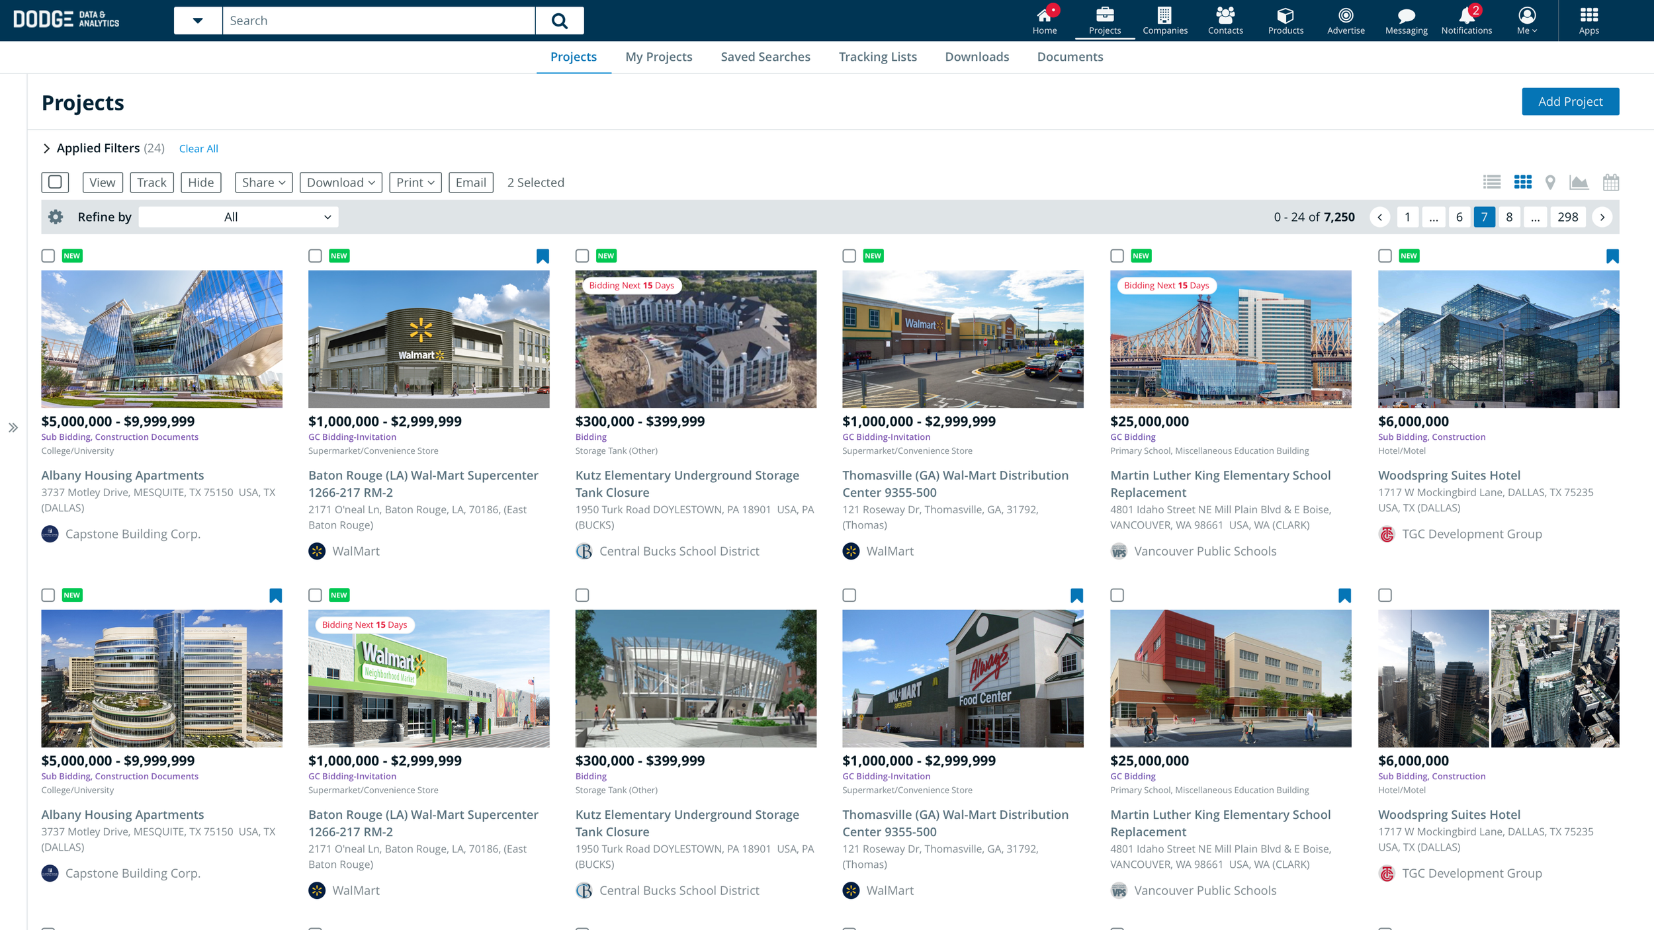Viewport: 1654px width, 930px height.
Task: Check first Woodspring Suites Hotel card checkbox
Action: [x=1385, y=256]
